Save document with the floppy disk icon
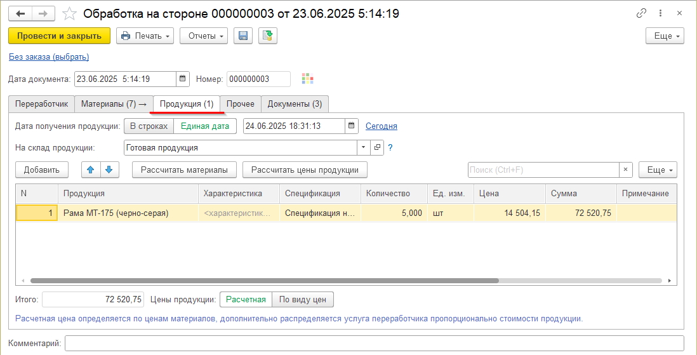The height and width of the screenshot is (355, 697). tap(243, 36)
